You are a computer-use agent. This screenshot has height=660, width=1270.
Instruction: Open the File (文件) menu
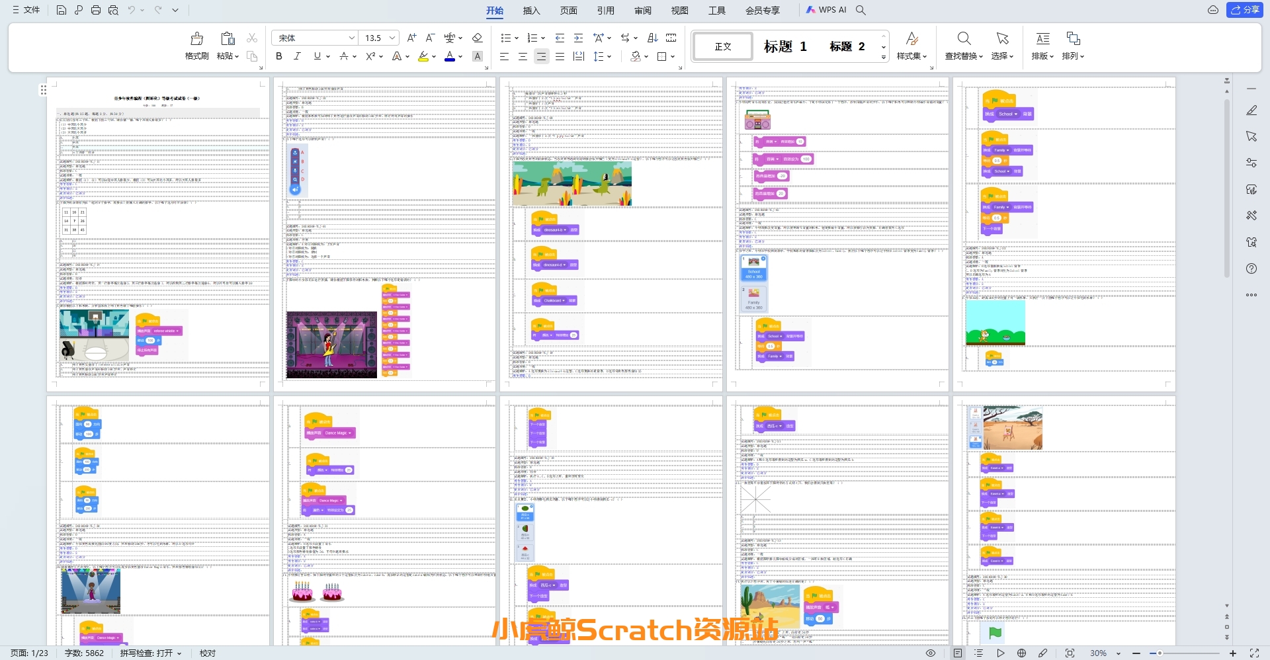[26, 10]
